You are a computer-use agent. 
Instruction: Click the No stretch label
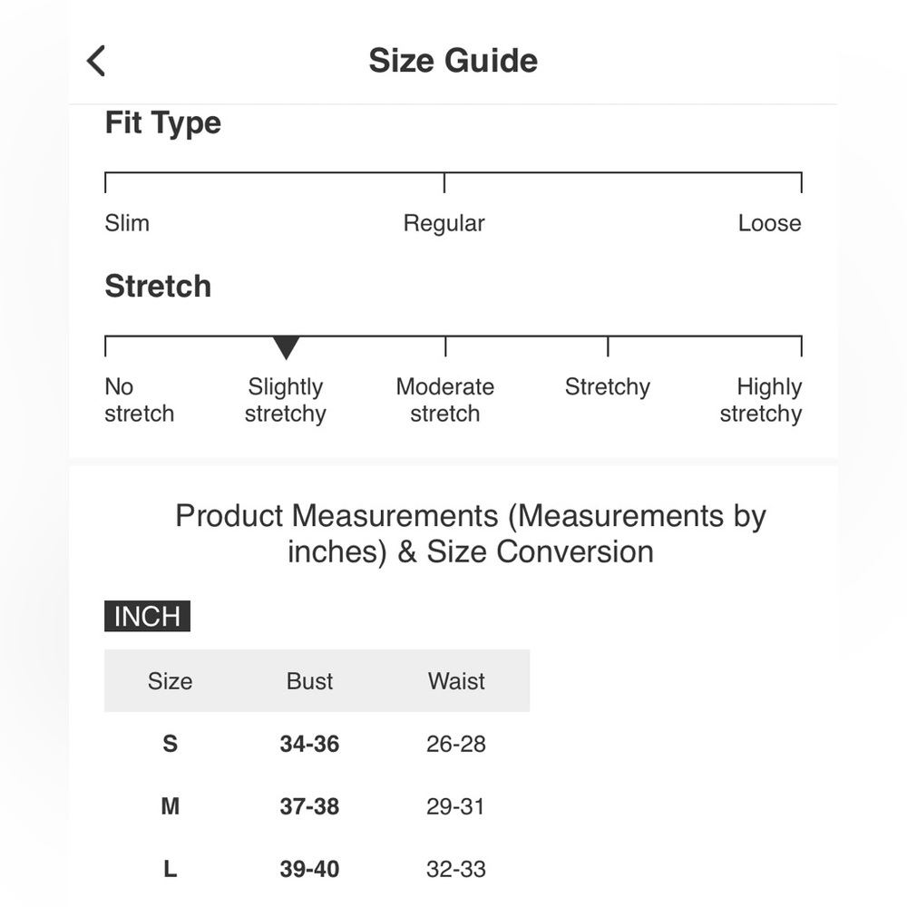[139, 400]
